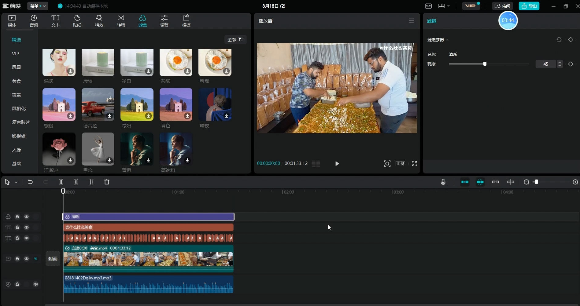Select the 美食 filter category
Image resolution: width=580 pixels, height=306 pixels.
[17, 81]
